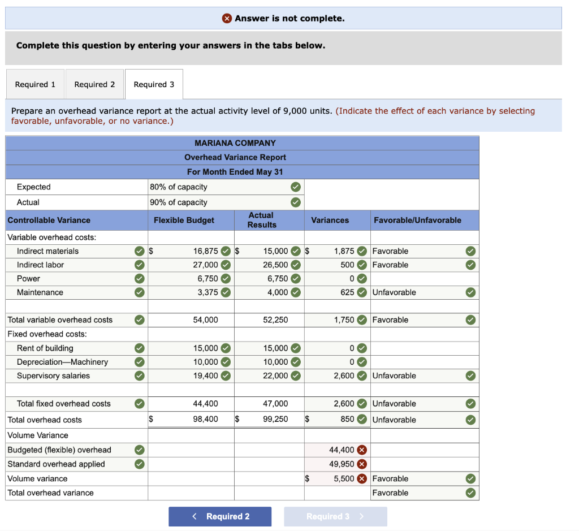The image size is (579, 531).
Task: Open Favorable dropdown for Total variable overhead costs
Action: coord(425,320)
